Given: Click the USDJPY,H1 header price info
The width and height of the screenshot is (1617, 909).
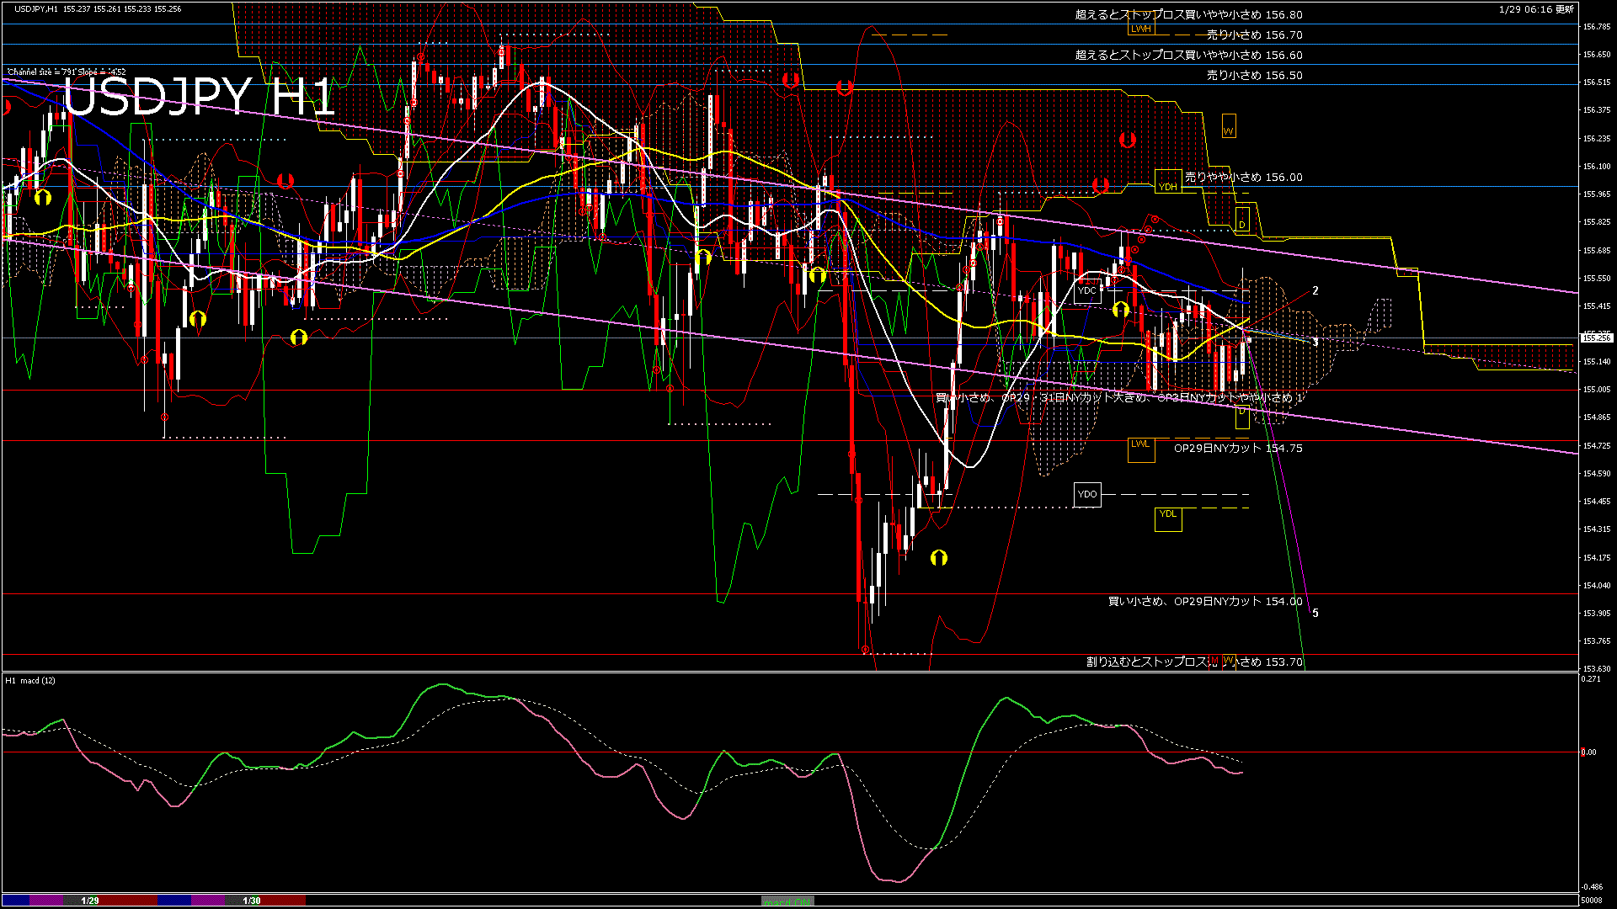Looking at the screenshot, I should (98, 8).
